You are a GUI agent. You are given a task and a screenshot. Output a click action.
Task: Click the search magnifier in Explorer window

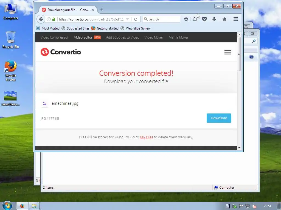[x=254, y=41]
